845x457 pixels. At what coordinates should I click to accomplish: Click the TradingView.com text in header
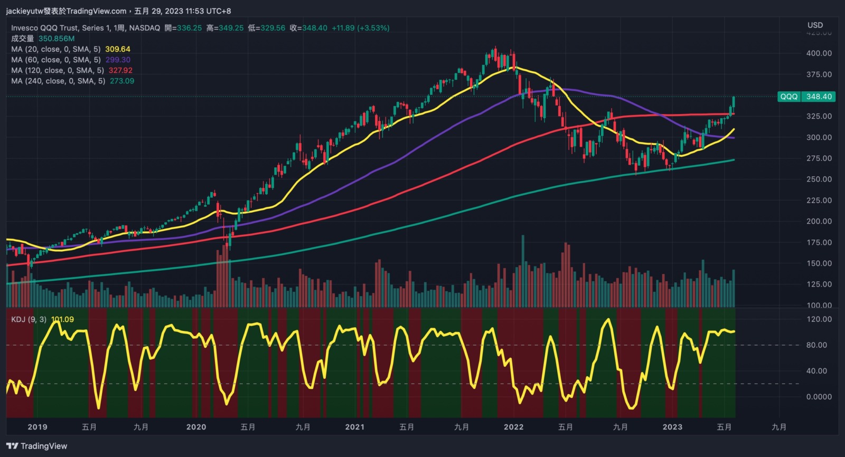coord(96,11)
